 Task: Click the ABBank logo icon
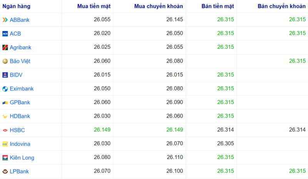tap(5, 20)
